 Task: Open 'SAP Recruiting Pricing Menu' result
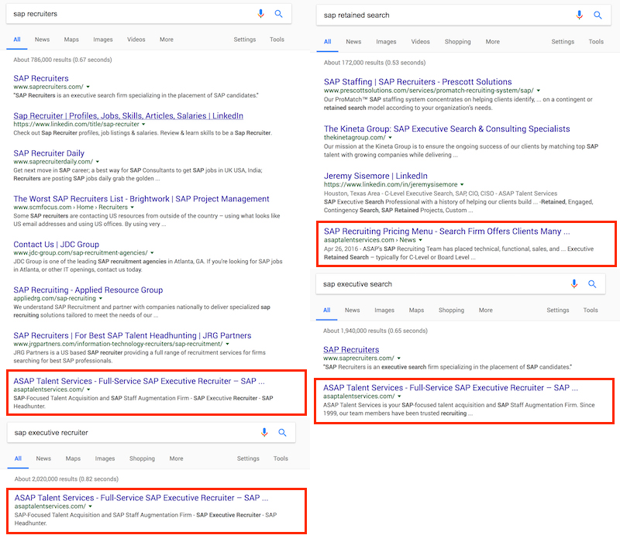pos(447,232)
